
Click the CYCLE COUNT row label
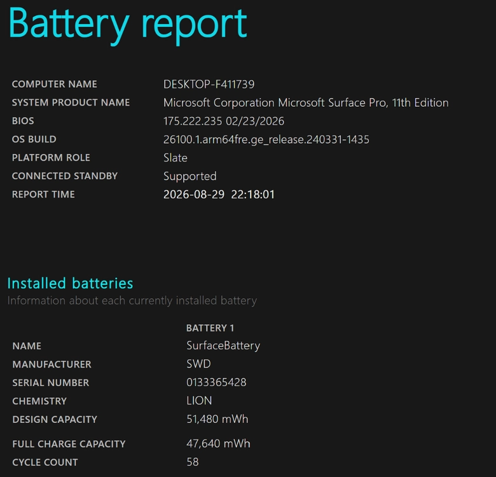(x=45, y=462)
